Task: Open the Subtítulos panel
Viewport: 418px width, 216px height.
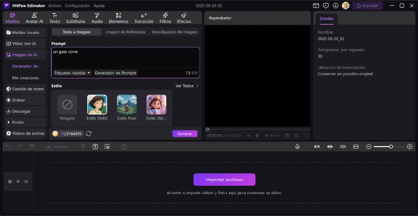Action: tap(76, 18)
